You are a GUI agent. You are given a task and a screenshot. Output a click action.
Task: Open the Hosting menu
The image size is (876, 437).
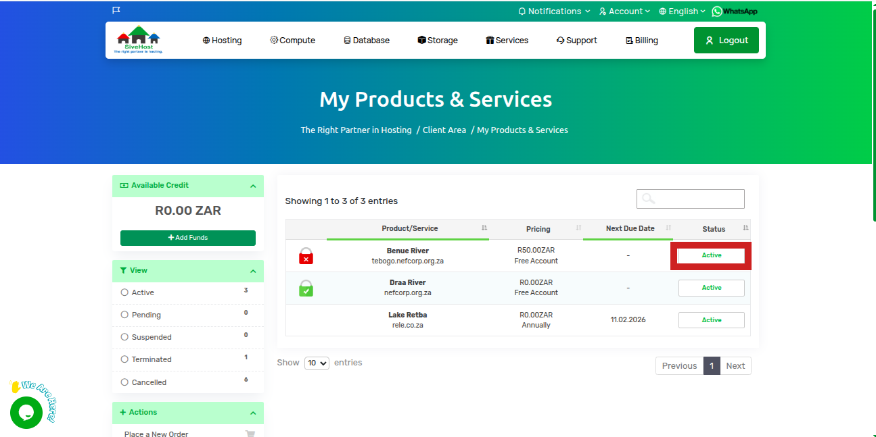point(222,41)
